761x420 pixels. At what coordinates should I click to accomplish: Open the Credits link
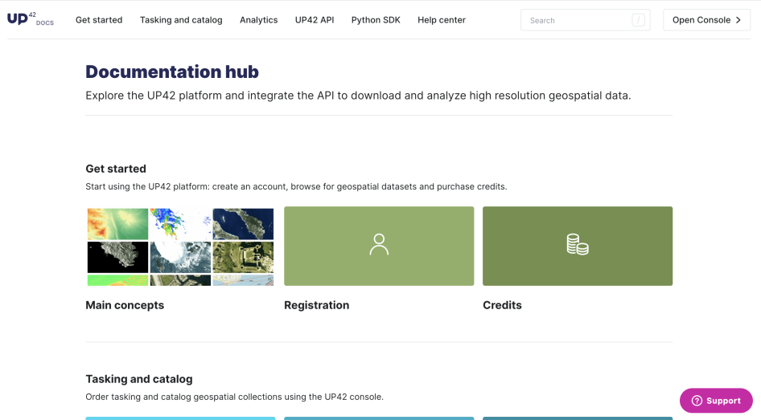pos(502,305)
